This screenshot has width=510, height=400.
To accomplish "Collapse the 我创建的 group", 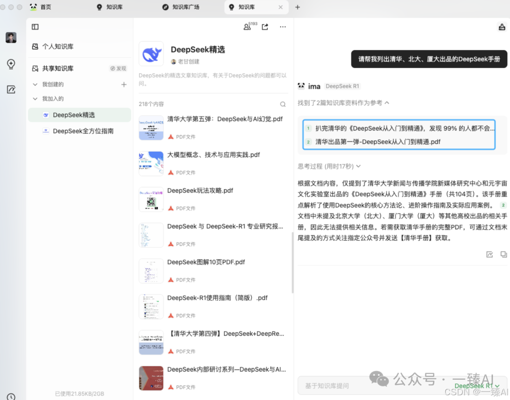I will [35, 84].
